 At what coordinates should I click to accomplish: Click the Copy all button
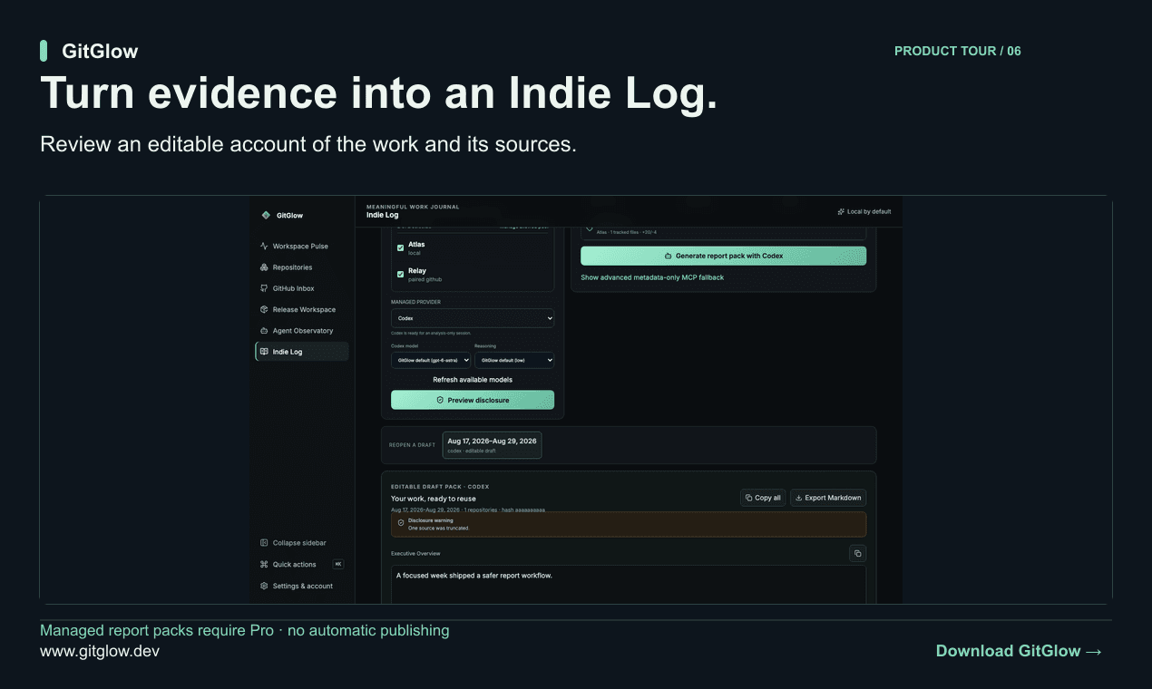point(762,498)
